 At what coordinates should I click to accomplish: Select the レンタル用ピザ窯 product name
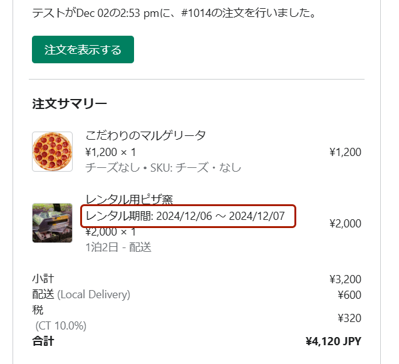tap(129, 200)
